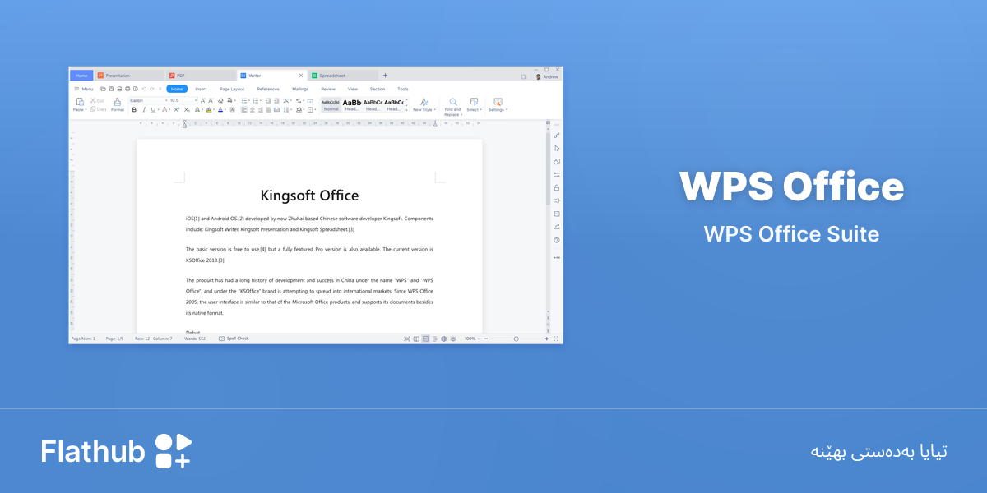This screenshot has height=493, width=987.
Task: Open bullet list style dropdown
Action: tap(249, 100)
